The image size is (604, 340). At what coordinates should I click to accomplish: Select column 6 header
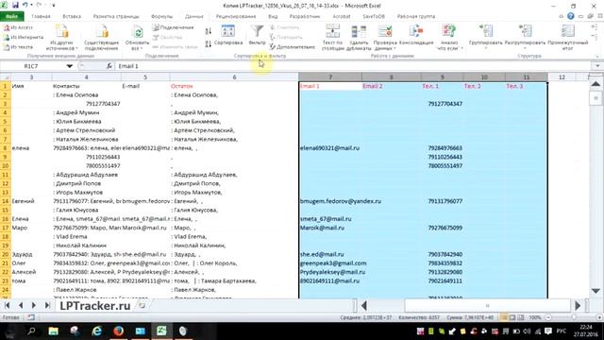(x=234, y=77)
